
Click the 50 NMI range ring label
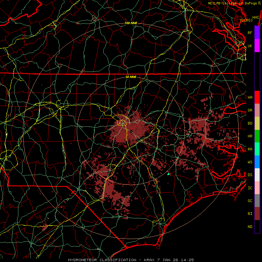131,77
